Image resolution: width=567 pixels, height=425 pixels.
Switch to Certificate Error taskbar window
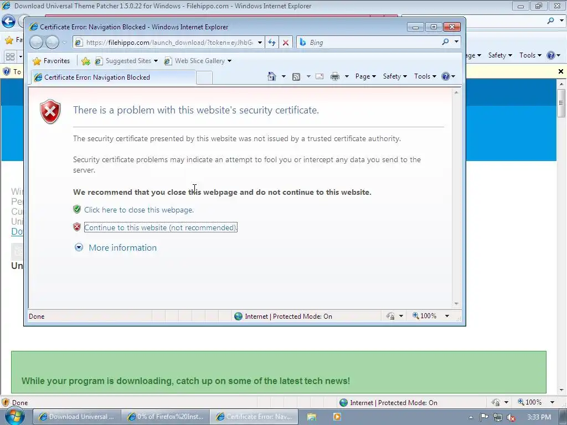254,417
